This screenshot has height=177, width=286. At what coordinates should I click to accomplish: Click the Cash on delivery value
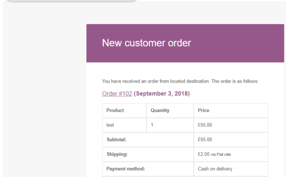[215, 169]
